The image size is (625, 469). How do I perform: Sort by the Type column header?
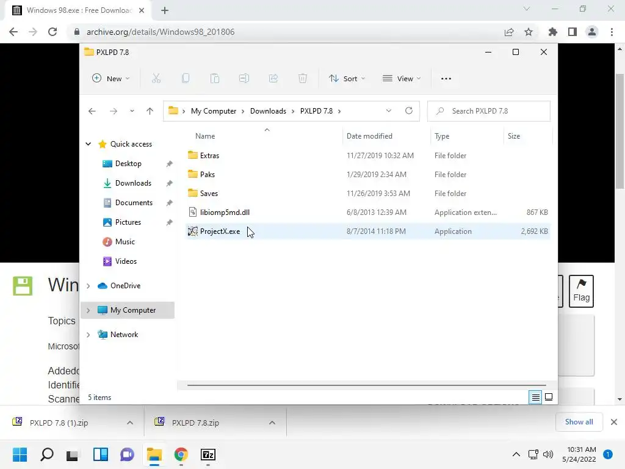click(x=442, y=136)
